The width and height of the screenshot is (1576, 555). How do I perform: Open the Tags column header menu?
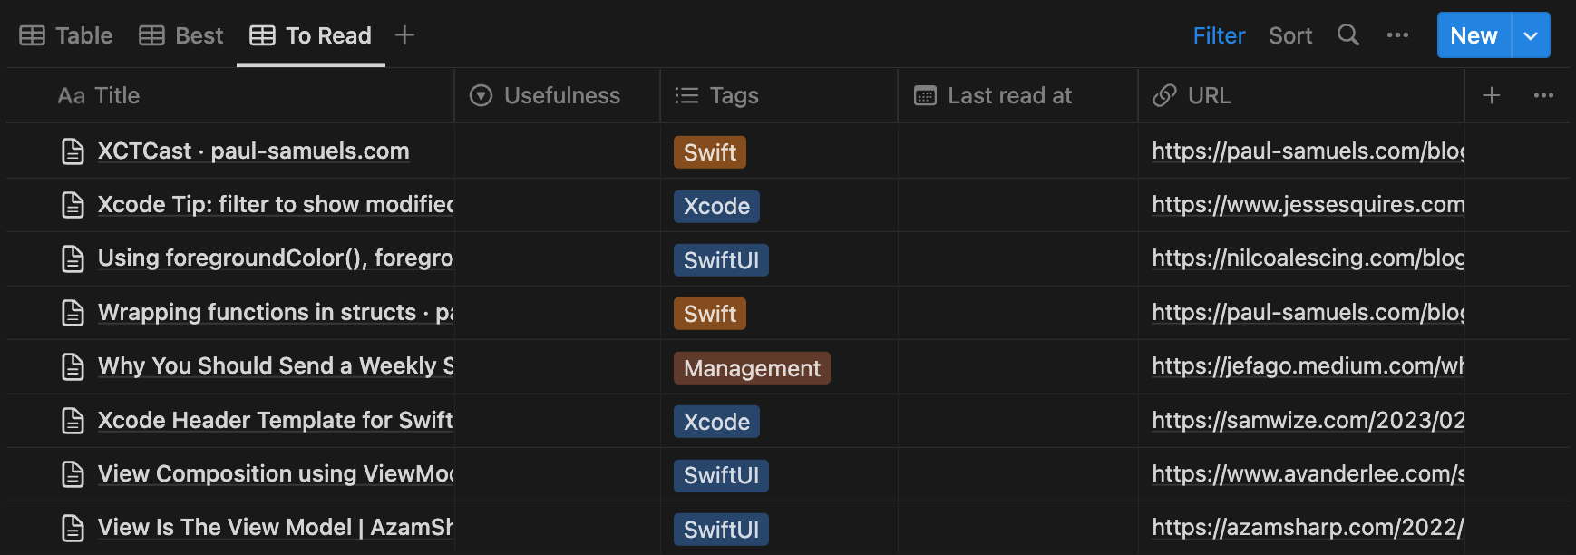[x=778, y=95]
